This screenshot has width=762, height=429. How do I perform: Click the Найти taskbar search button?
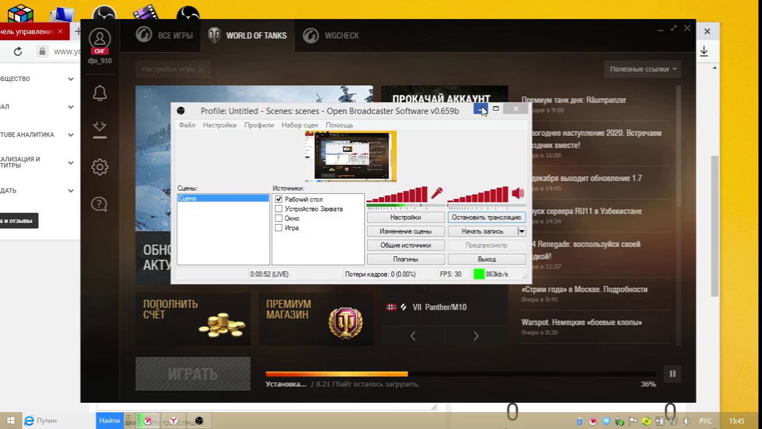coord(110,421)
